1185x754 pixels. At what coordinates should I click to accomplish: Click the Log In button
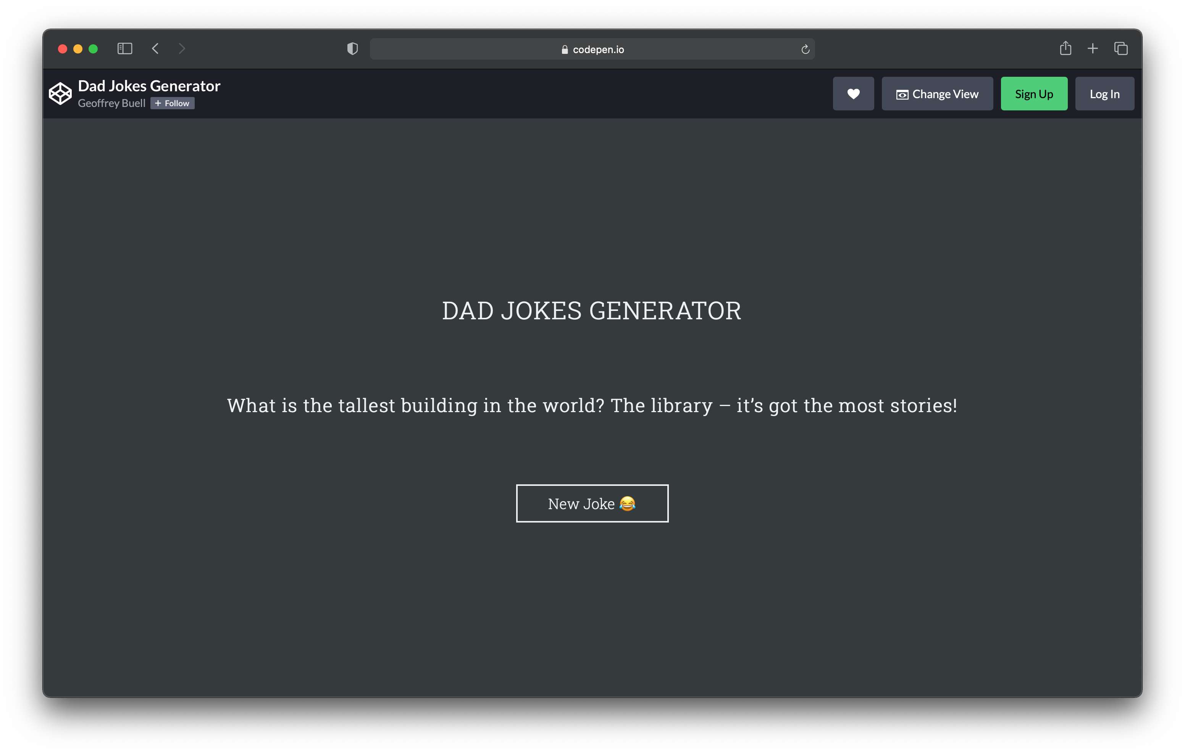pos(1104,94)
